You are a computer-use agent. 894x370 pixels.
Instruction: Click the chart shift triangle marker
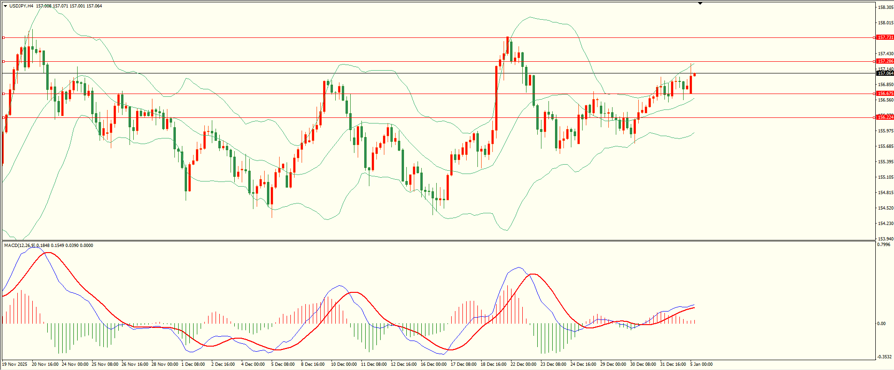[700, 3]
